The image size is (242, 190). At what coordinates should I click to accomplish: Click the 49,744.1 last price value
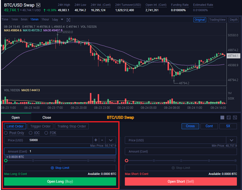point(11,10)
